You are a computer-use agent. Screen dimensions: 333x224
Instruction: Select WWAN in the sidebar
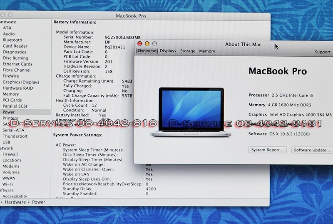[x=9, y=178]
